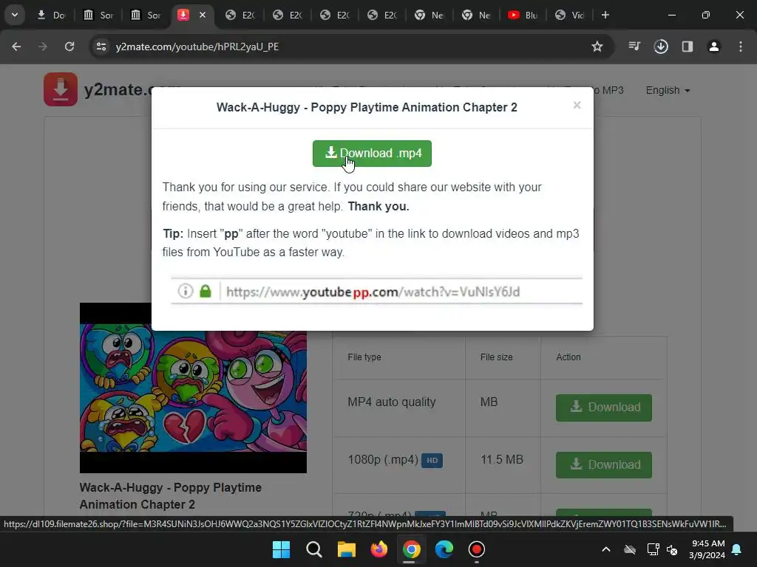Click the '1080p (.mp4)' file type text
This screenshot has width=757, height=567.
(383, 459)
